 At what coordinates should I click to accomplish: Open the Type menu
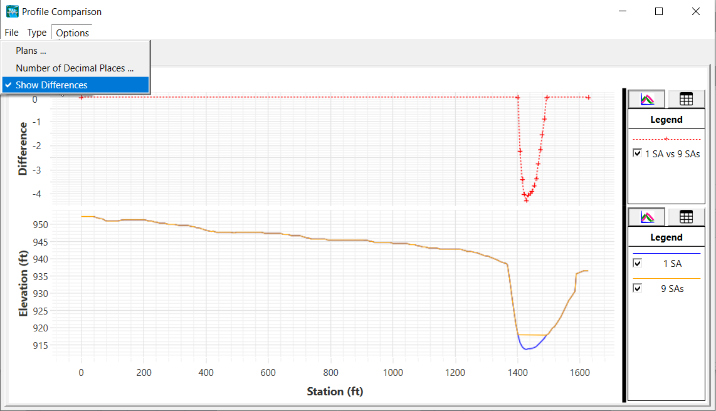(x=36, y=33)
